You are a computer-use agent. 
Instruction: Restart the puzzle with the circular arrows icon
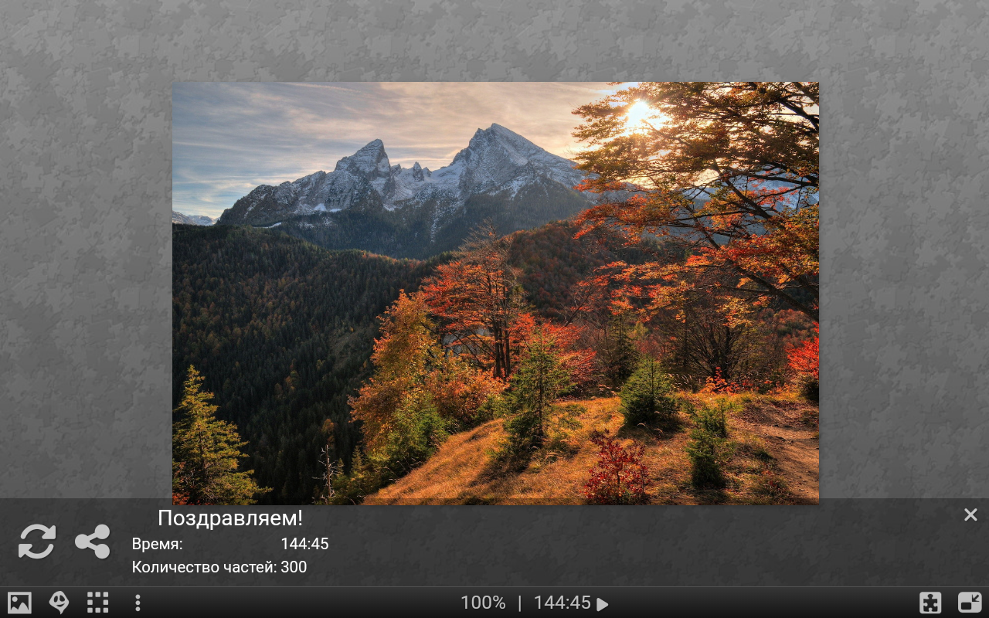point(37,542)
